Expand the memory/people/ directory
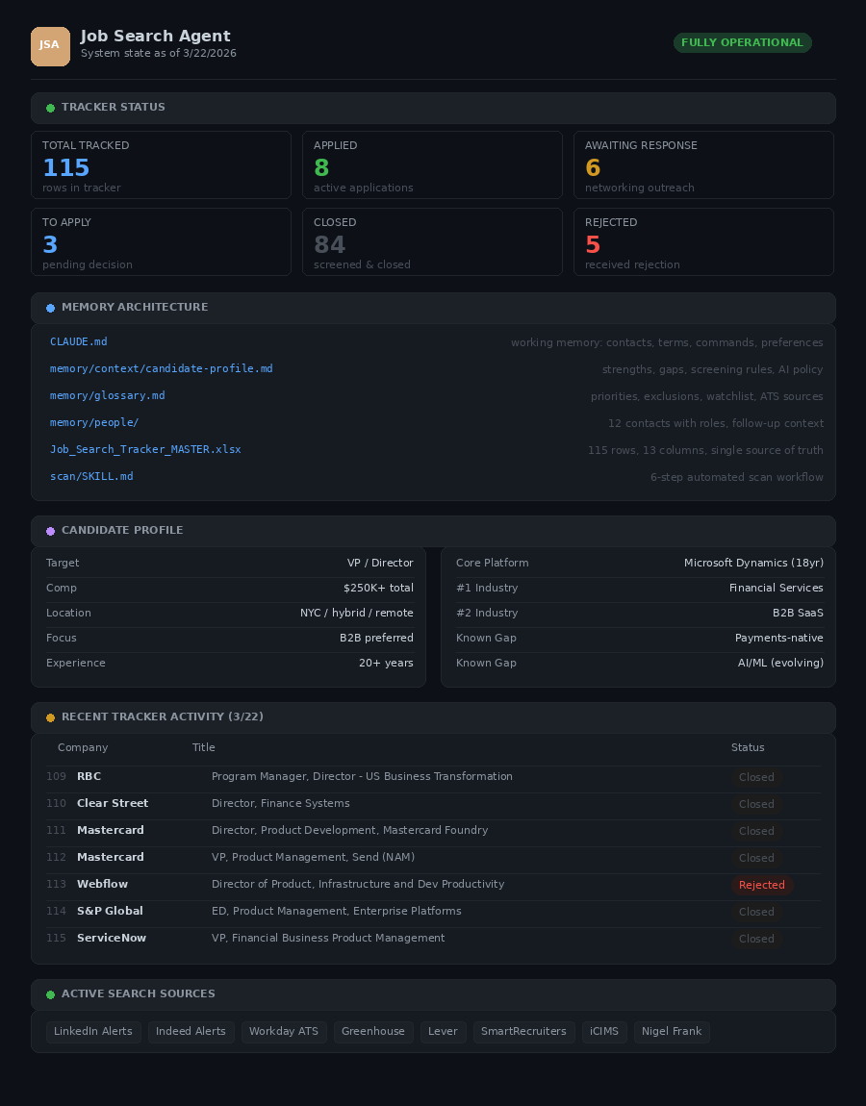 [x=94, y=422]
